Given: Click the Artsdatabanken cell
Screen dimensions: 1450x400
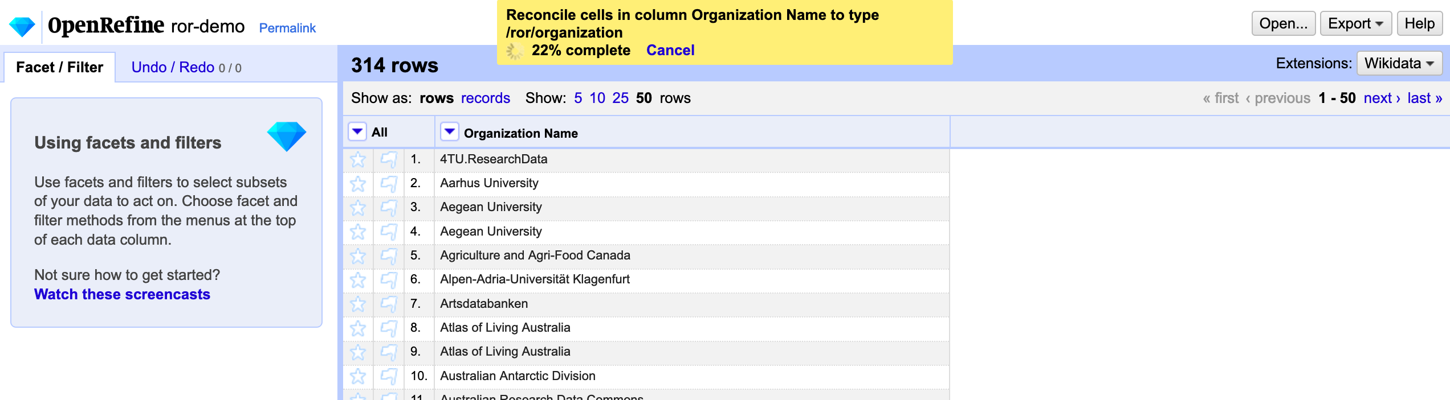Looking at the screenshot, I should coord(692,304).
